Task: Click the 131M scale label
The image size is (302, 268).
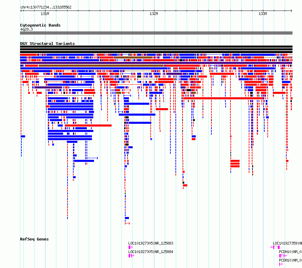Action: [45, 14]
